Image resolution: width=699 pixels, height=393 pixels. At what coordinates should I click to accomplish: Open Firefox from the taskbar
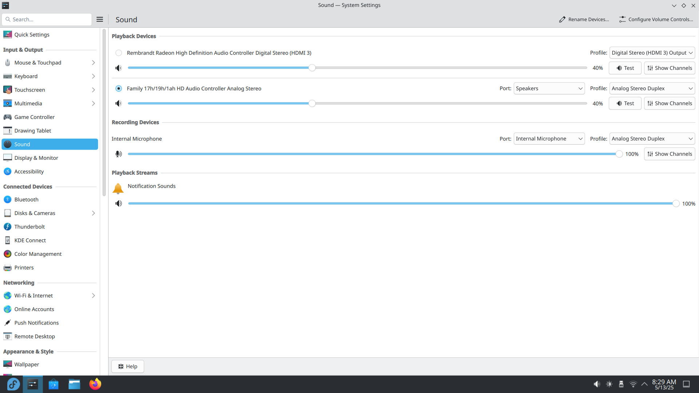(95, 384)
